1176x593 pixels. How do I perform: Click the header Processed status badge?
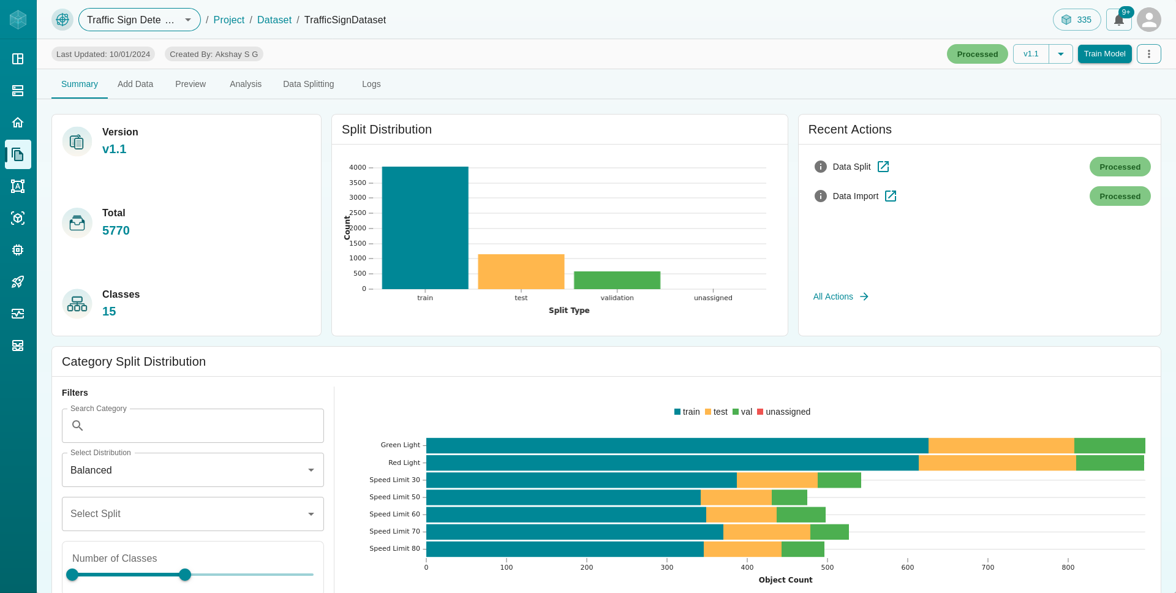pos(978,54)
